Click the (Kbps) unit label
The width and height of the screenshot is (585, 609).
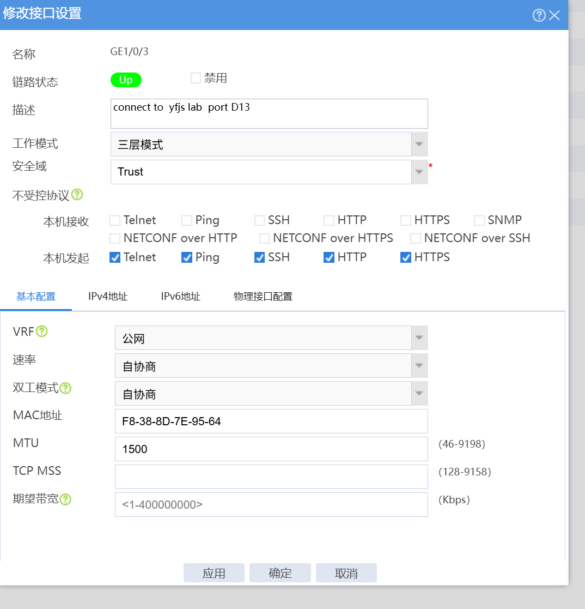pyautogui.click(x=454, y=499)
